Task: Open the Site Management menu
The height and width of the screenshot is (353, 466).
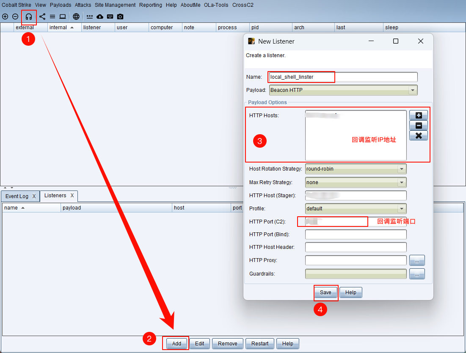Action: 115,5
